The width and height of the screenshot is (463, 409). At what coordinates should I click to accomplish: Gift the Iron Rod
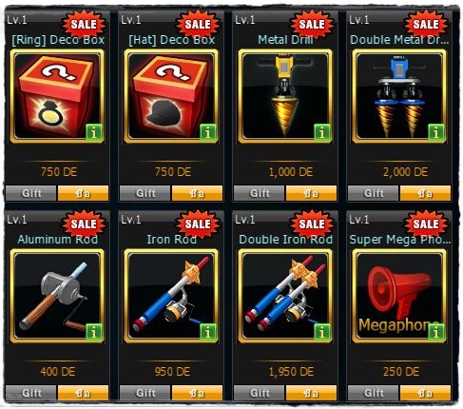[x=145, y=393]
